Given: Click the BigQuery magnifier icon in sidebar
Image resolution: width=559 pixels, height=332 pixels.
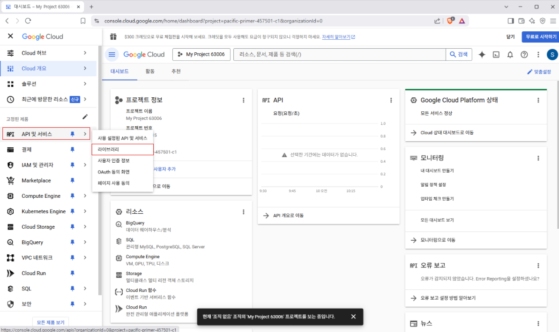Looking at the screenshot, I should point(10,242).
